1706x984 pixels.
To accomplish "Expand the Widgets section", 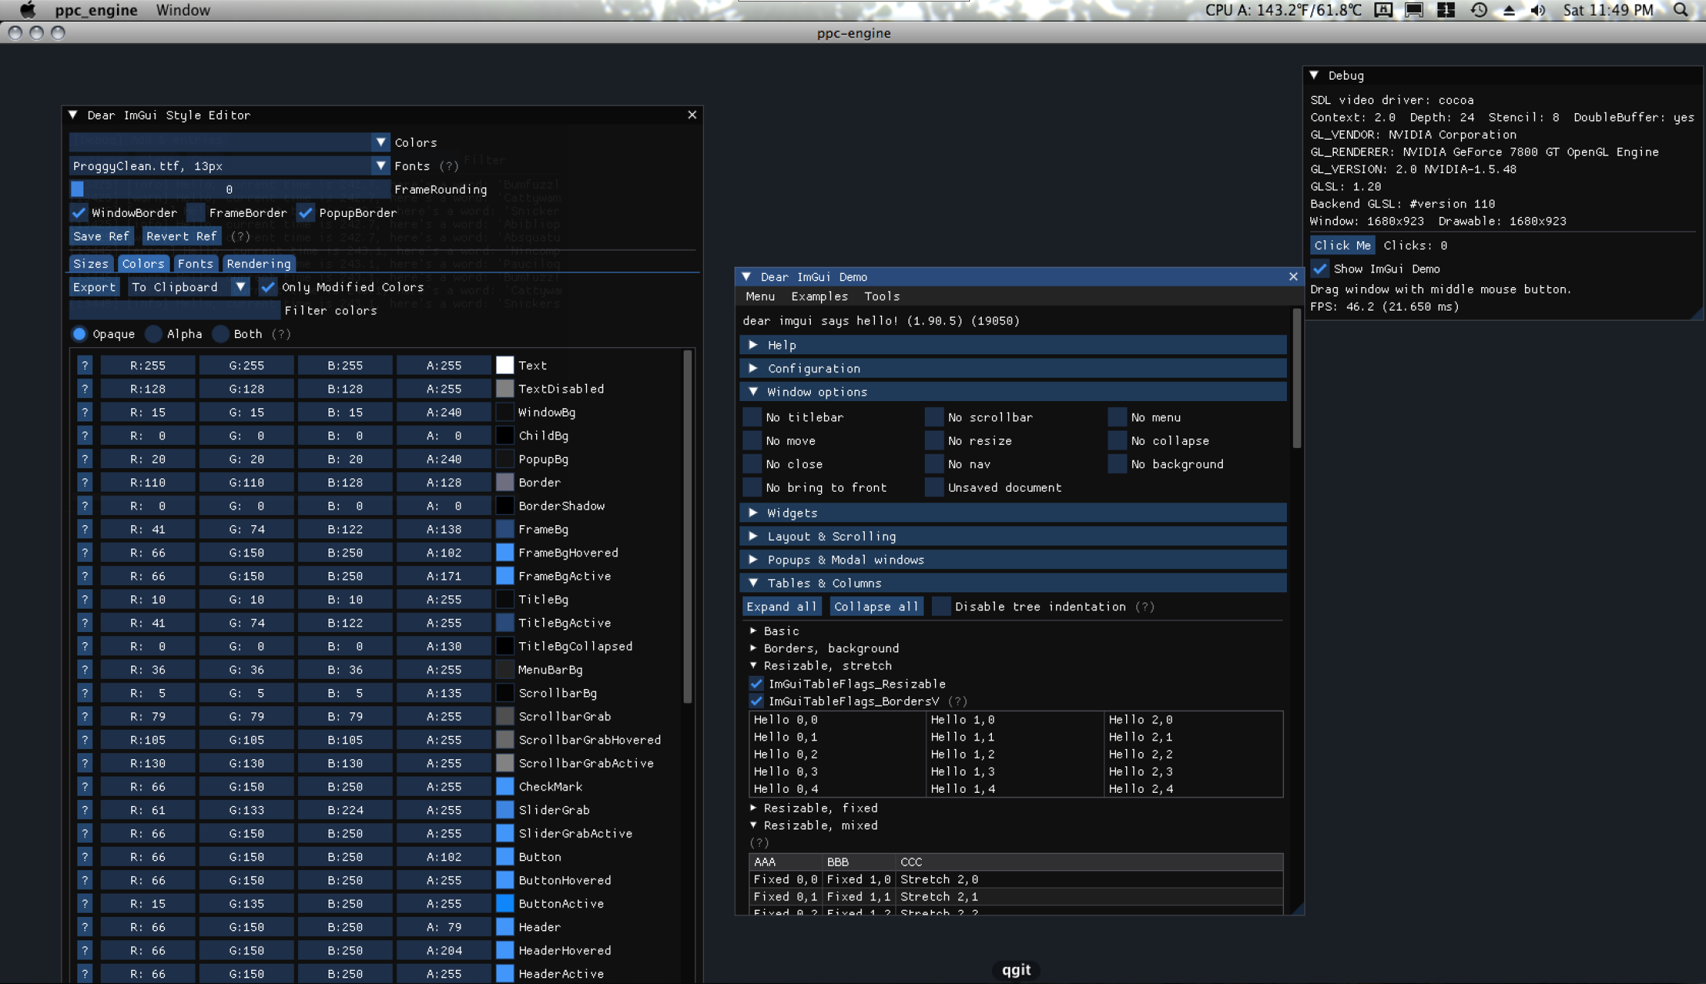I will 1014,513.
